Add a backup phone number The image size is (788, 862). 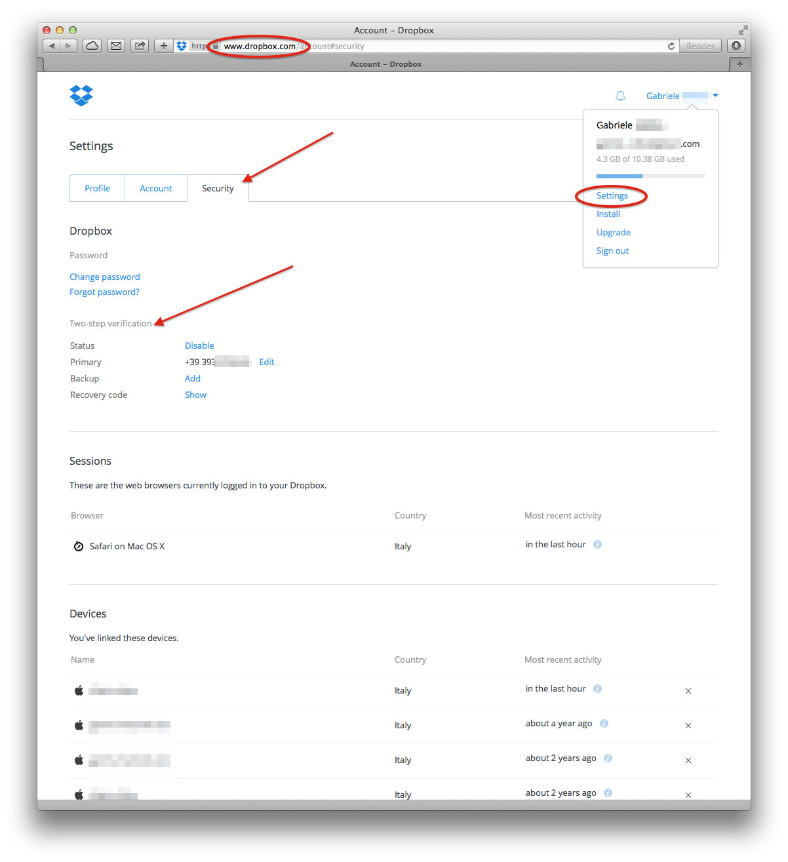pos(193,378)
